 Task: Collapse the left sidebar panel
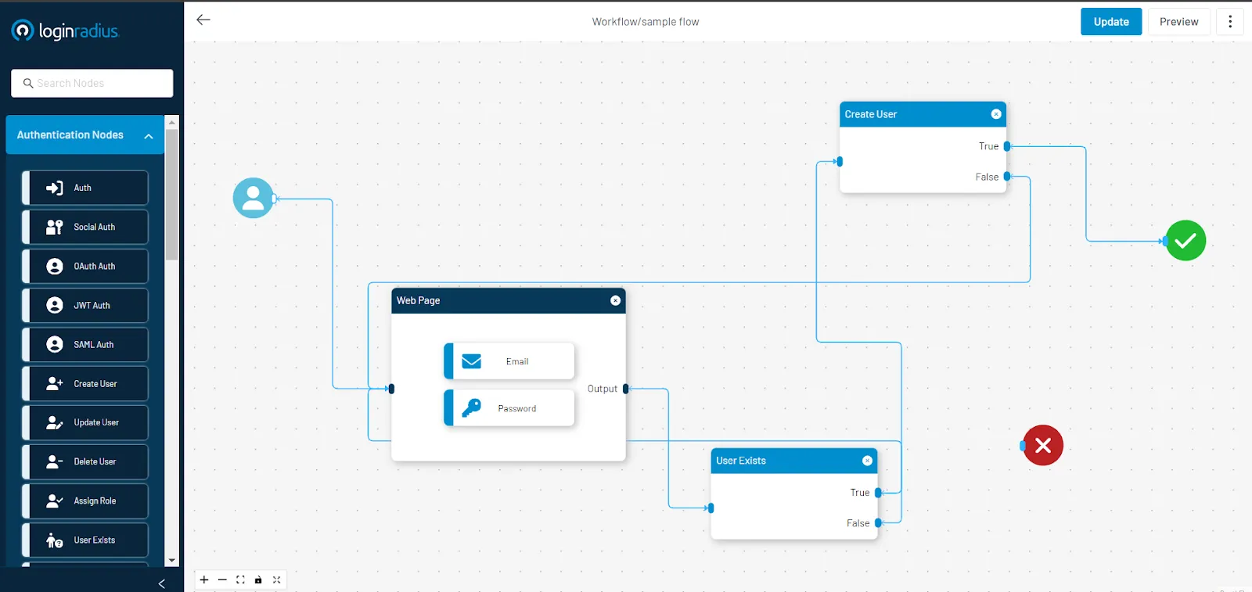(161, 583)
